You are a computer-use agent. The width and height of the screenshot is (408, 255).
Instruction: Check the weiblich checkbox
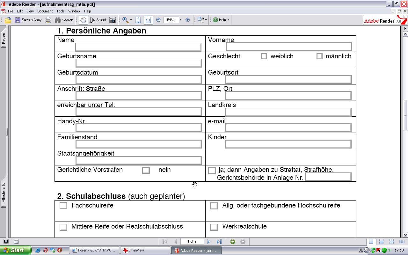coord(264,56)
